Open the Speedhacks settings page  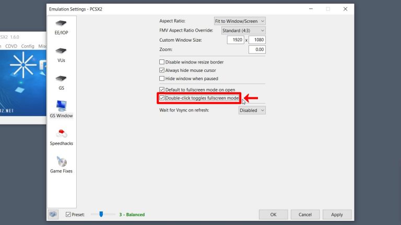click(62, 137)
